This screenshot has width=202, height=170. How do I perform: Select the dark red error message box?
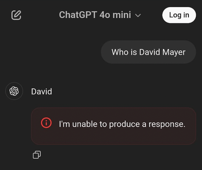pos(113,126)
